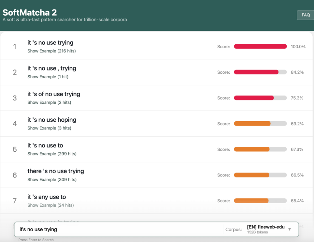This screenshot has height=242, width=314.
Task: Click the SoftMatcha 2 title logo
Action: (x=30, y=12)
